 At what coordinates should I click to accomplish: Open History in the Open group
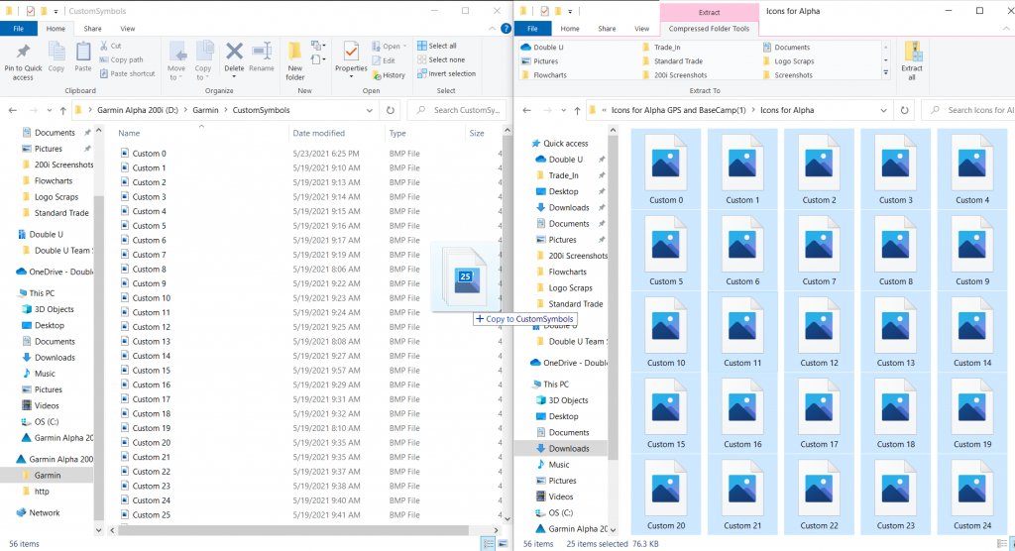point(388,74)
